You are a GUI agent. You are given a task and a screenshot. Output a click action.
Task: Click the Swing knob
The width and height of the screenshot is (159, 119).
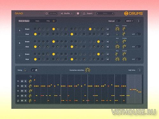[25, 70]
